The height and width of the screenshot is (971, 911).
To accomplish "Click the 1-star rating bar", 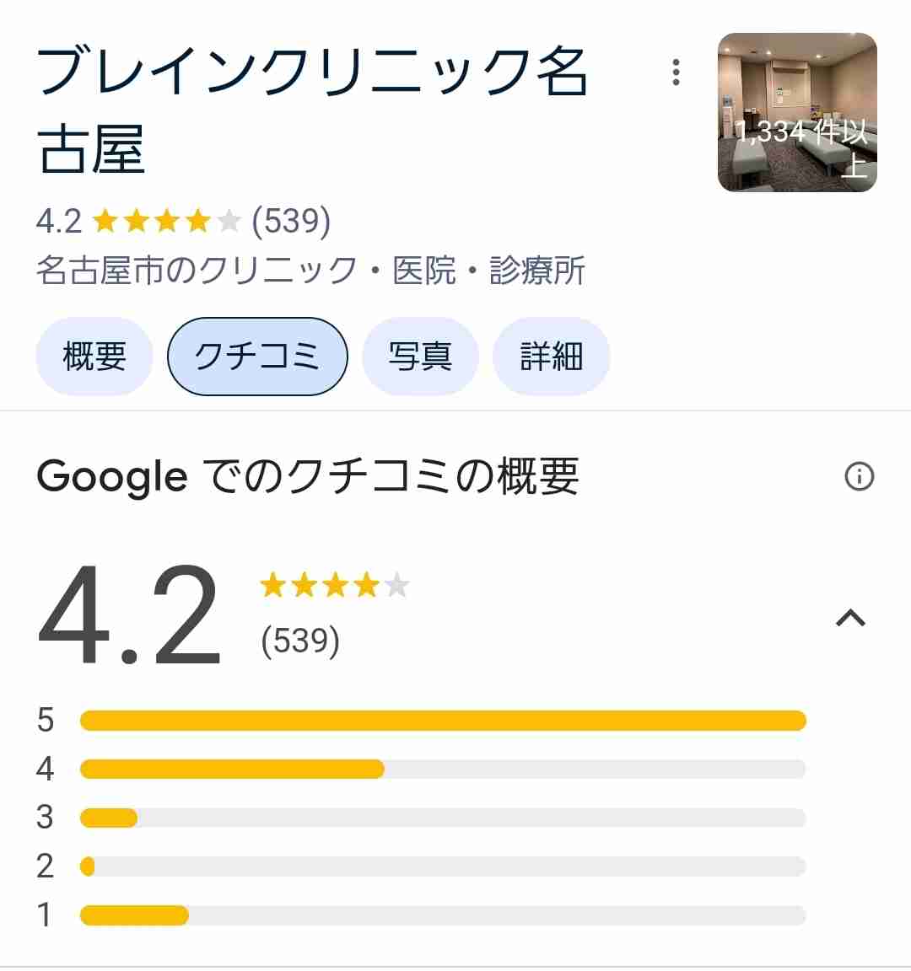I will pyautogui.click(x=443, y=915).
